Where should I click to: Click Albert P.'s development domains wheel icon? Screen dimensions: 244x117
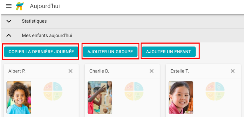53,91
